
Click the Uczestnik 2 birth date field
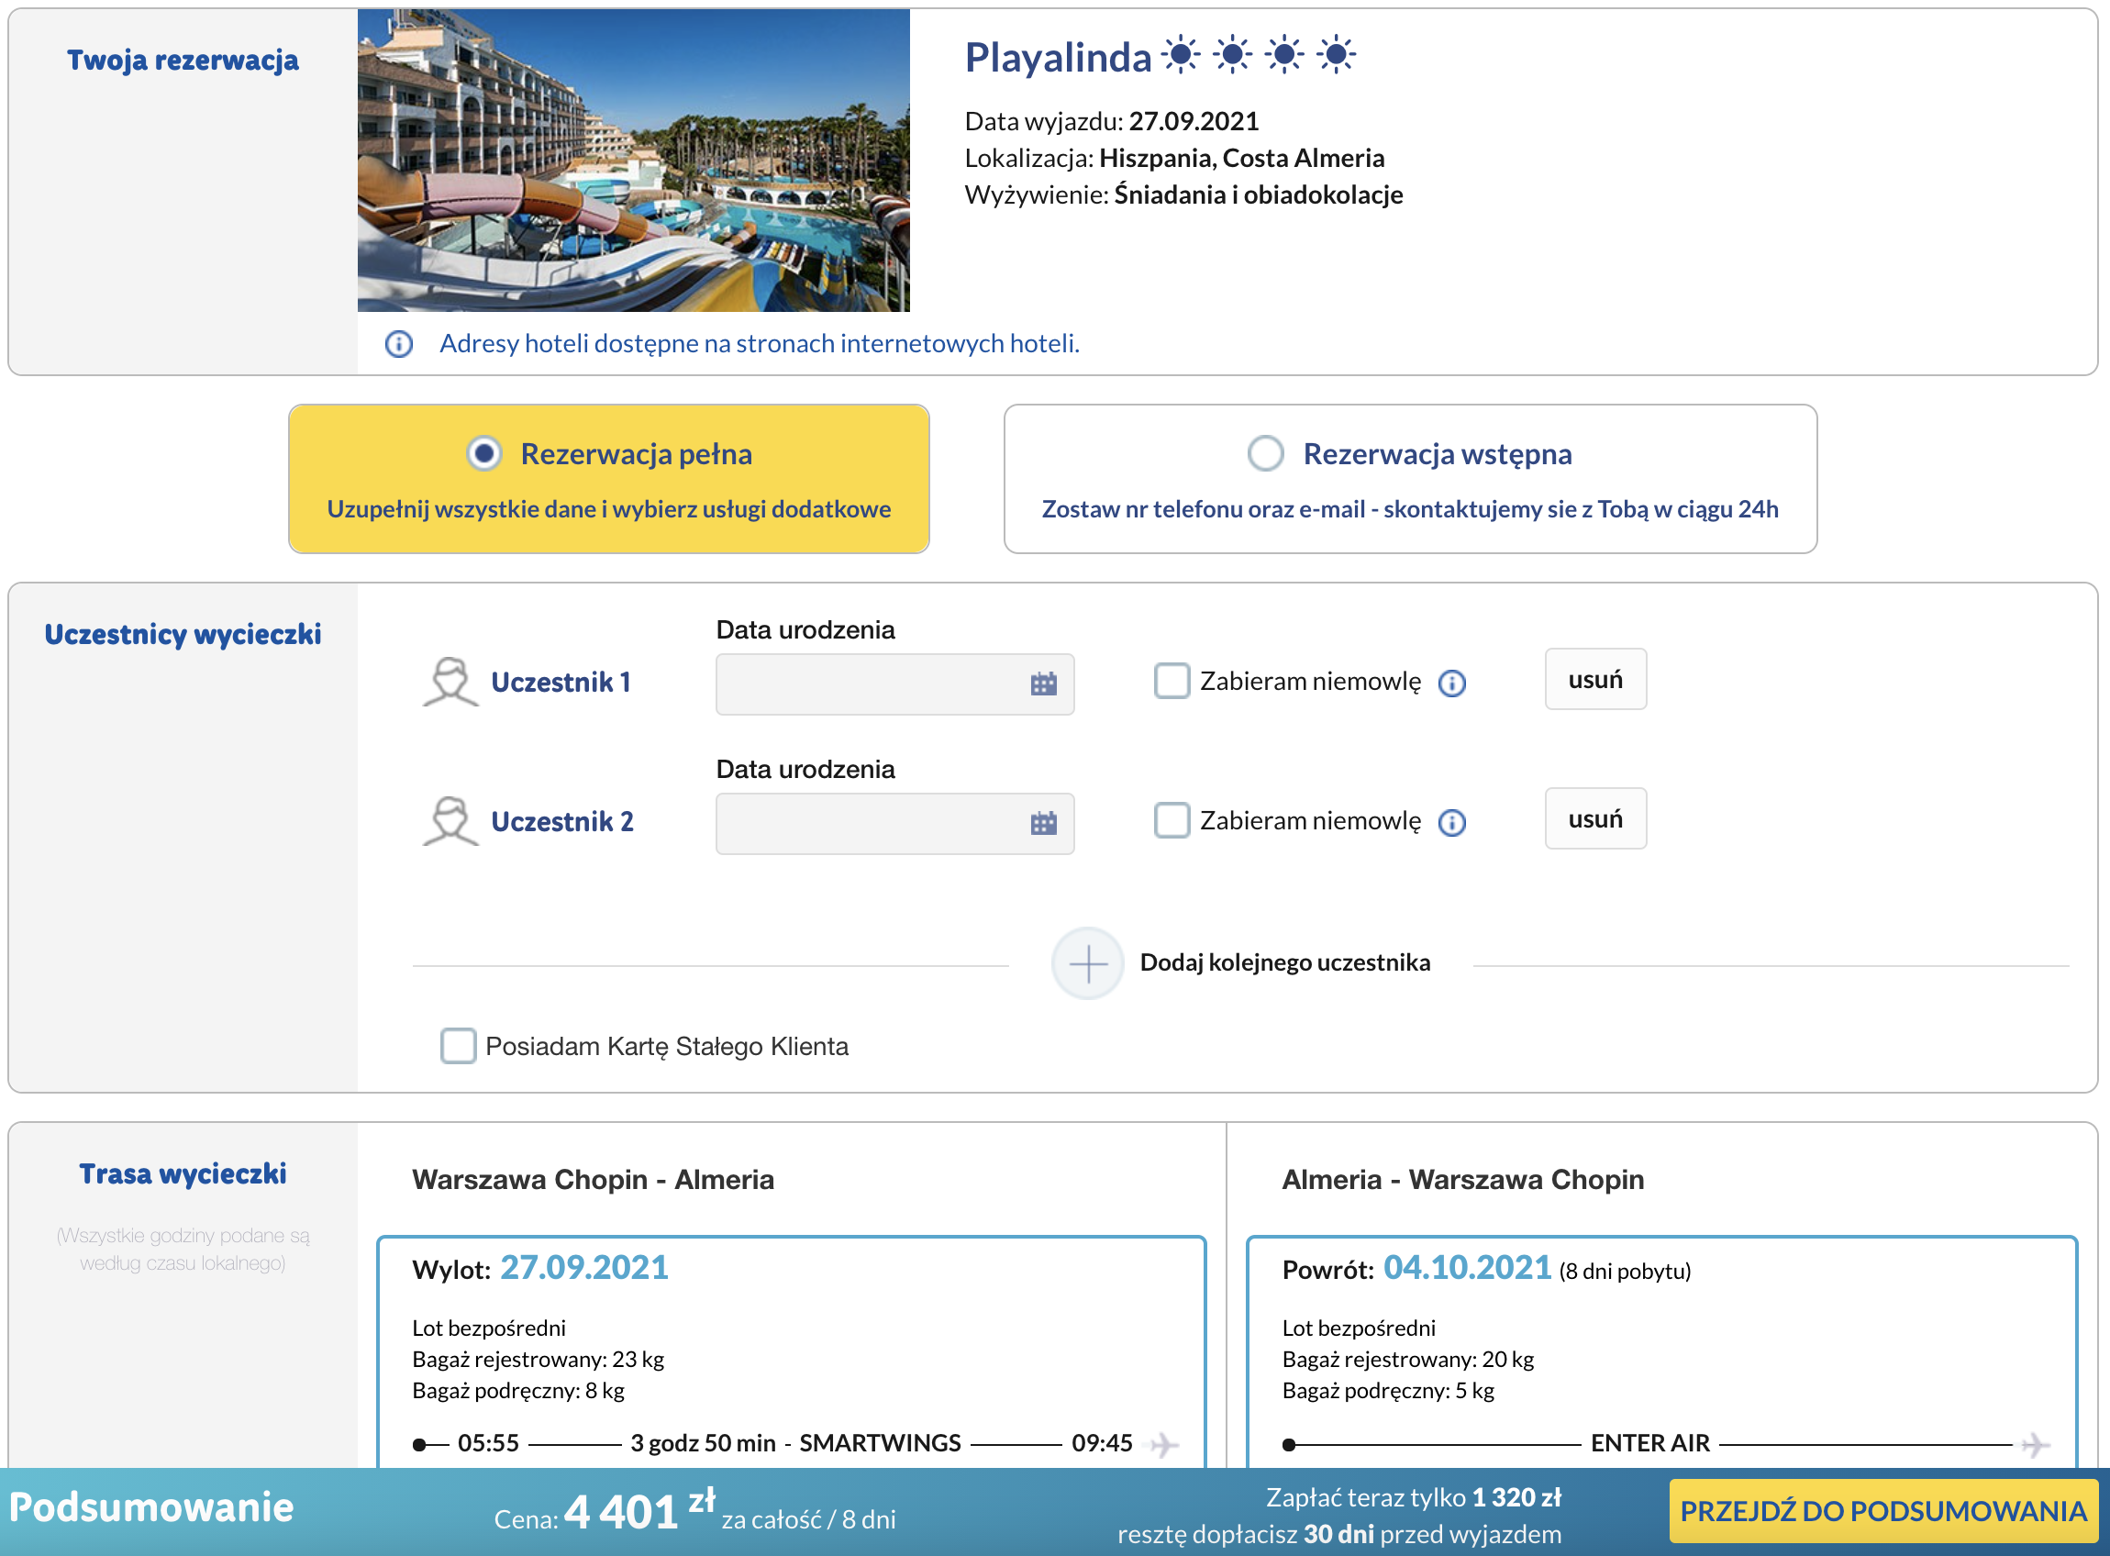click(894, 823)
